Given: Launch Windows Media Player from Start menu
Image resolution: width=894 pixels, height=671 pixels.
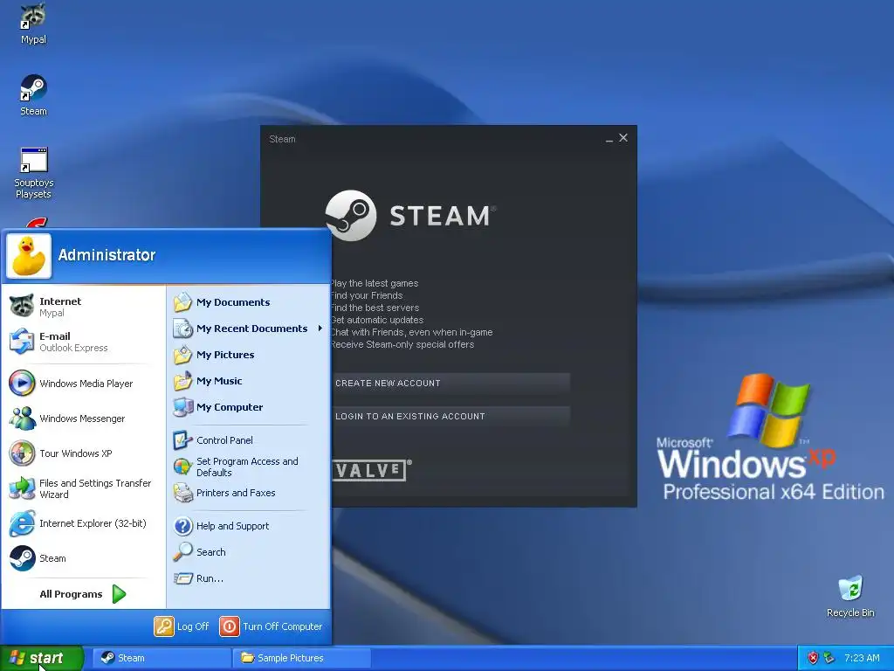Looking at the screenshot, I should (83, 383).
